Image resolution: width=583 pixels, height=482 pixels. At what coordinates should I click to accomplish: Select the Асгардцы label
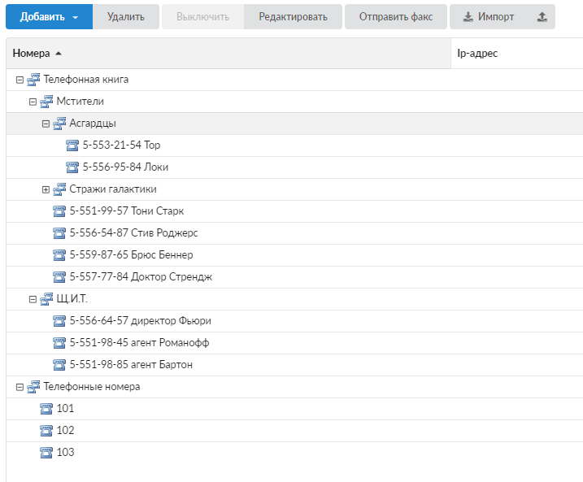(93, 123)
